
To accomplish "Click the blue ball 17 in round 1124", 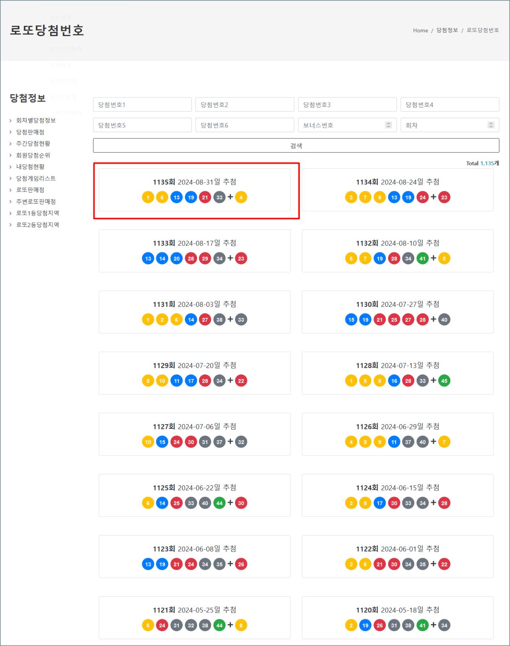I will (x=380, y=503).
